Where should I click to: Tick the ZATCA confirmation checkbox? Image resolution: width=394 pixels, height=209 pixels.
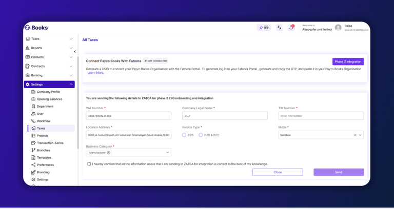89,164
